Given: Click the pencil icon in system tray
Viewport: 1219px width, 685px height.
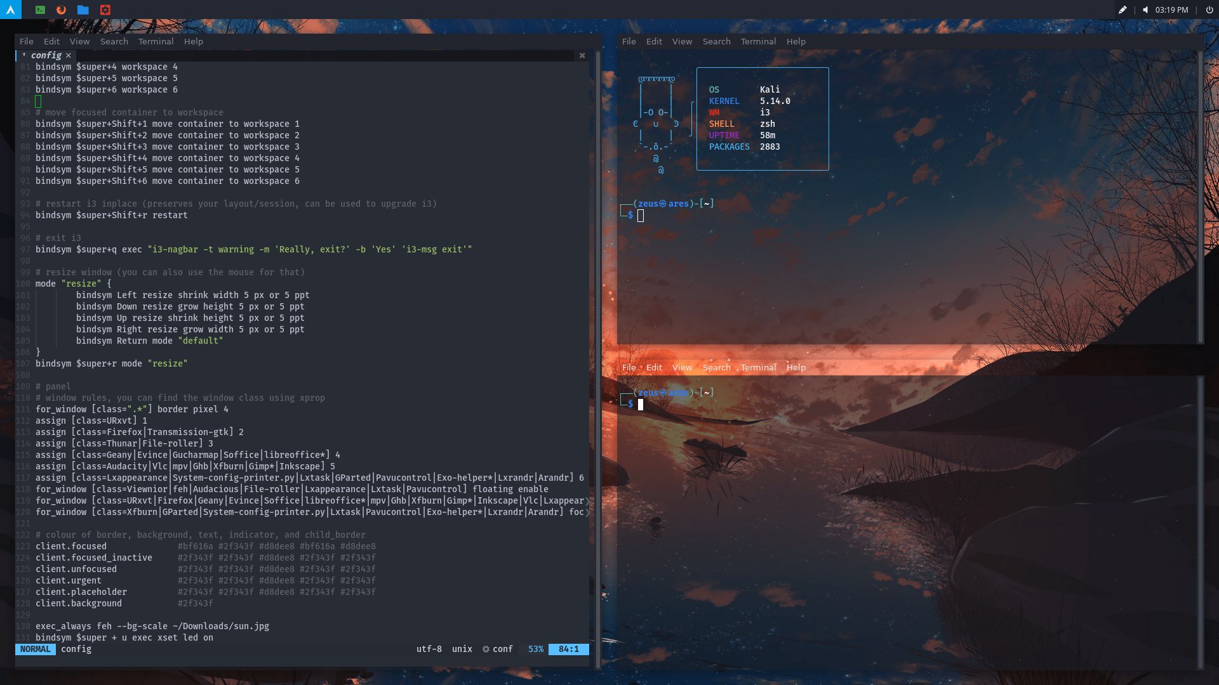Looking at the screenshot, I should pos(1122,10).
